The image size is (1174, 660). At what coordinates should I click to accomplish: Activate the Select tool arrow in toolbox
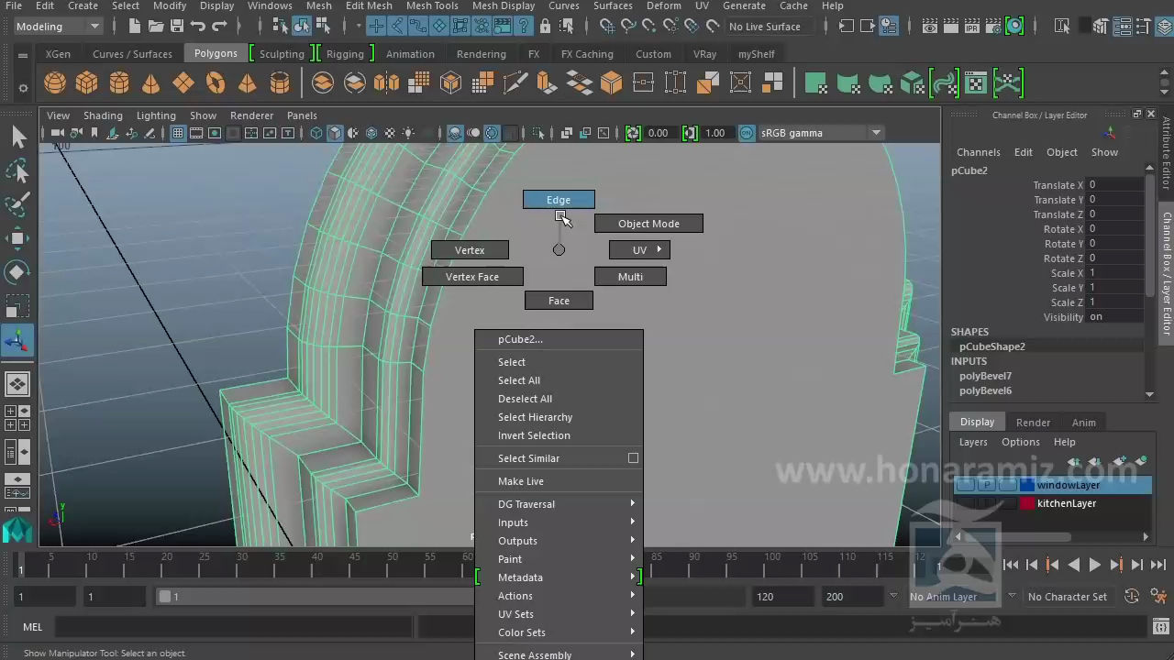click(17, 137)
